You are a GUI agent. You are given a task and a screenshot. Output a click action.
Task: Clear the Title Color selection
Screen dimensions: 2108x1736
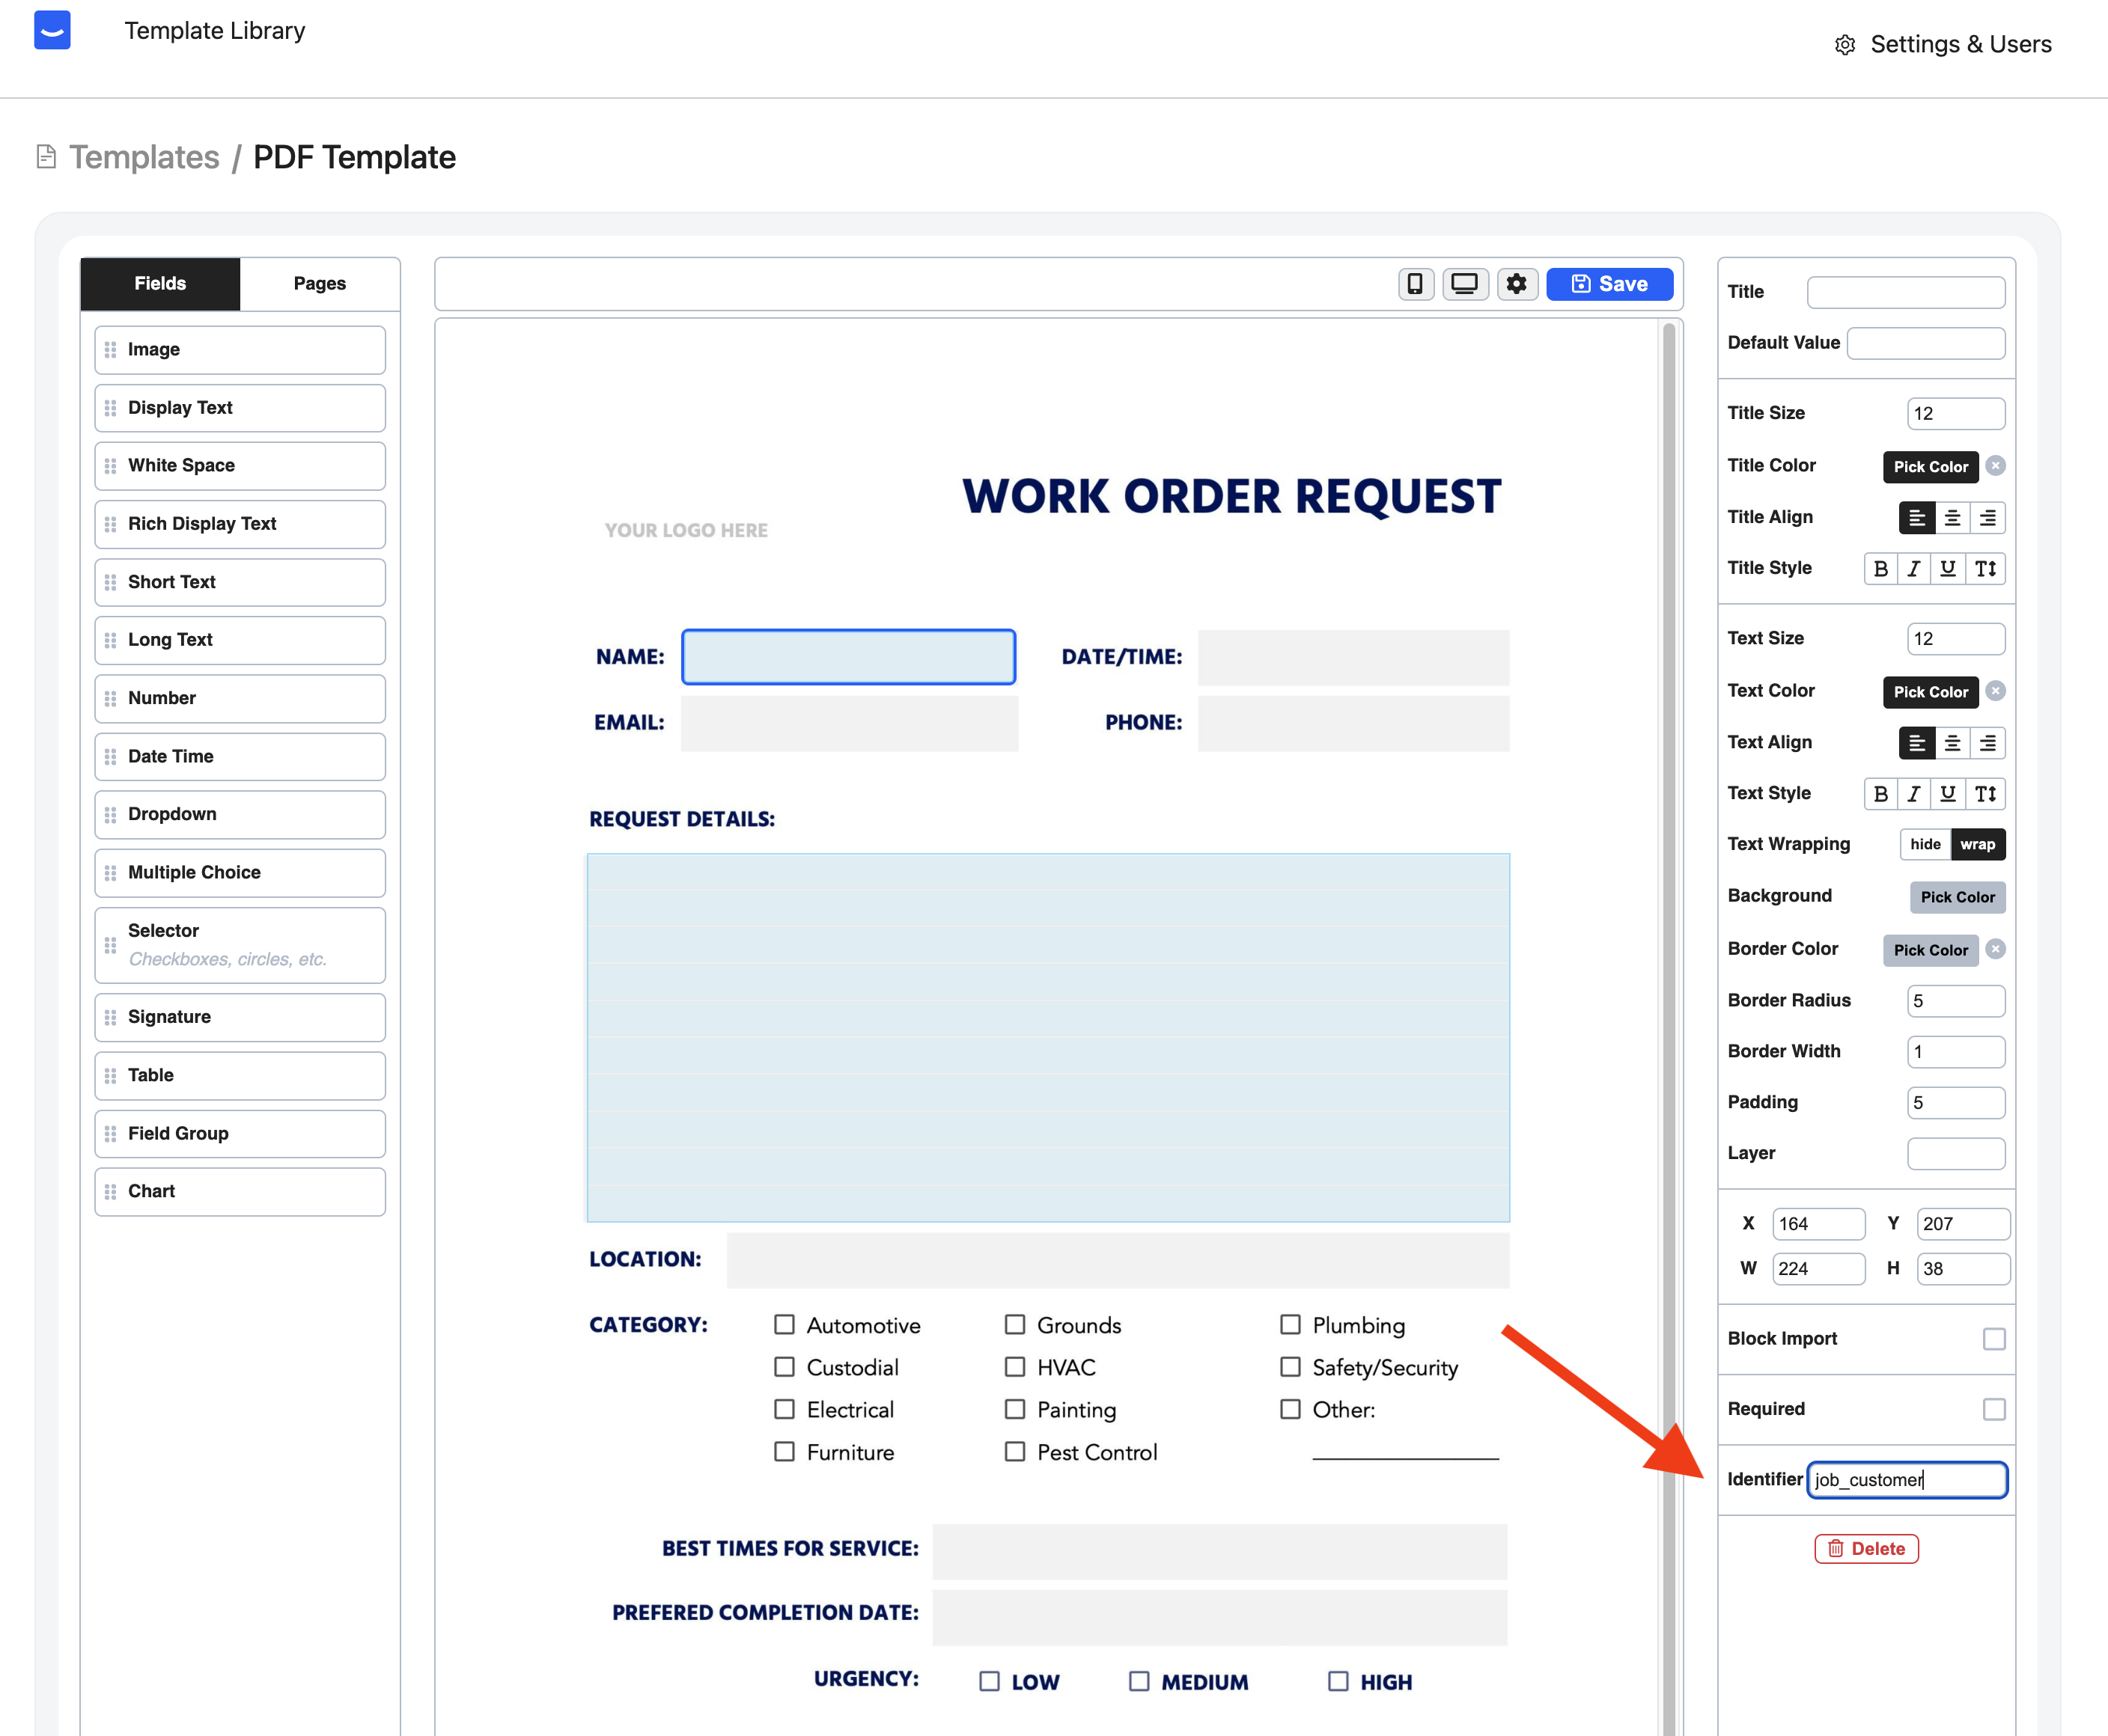(x=1995, y=466)
